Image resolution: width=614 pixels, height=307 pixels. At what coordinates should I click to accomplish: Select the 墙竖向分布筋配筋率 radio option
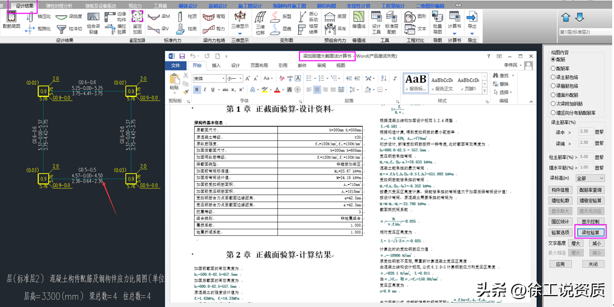coord(553,113)
